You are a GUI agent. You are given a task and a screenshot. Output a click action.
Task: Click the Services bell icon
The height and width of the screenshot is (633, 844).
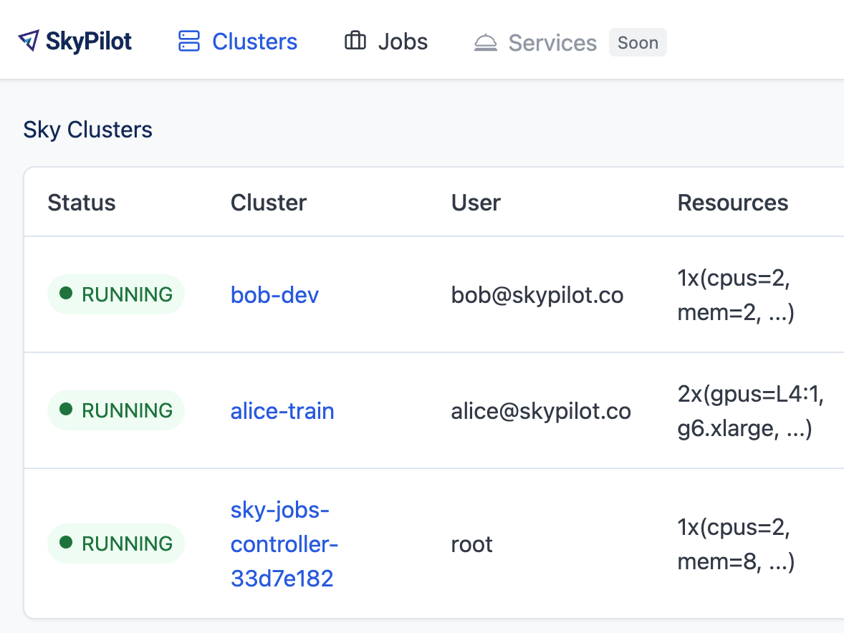(x=486, y=42)
